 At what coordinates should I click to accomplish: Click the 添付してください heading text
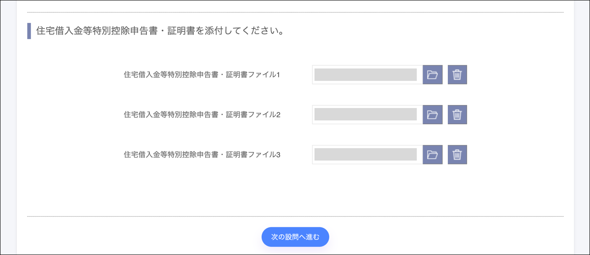160,31
